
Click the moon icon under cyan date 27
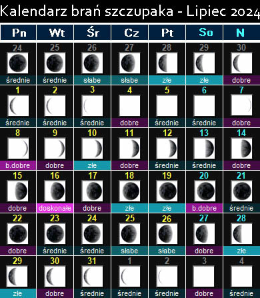204,233
